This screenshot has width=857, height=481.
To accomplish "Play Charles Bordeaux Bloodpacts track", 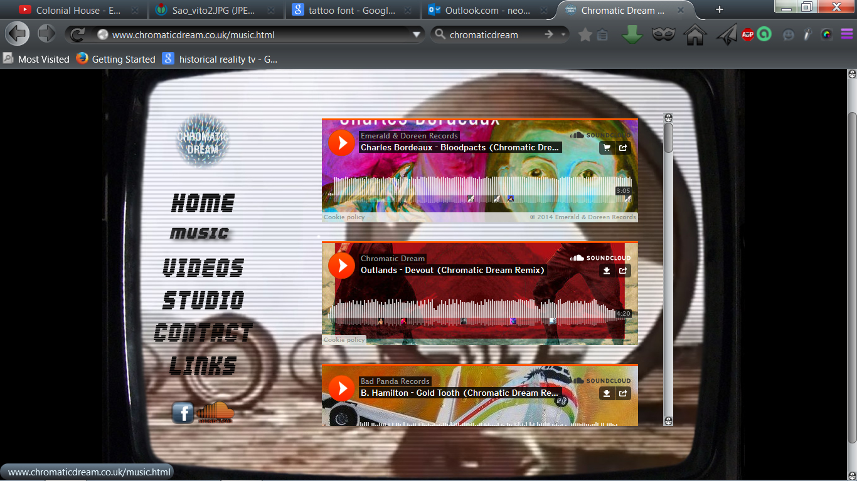I will tap(341, 143).
